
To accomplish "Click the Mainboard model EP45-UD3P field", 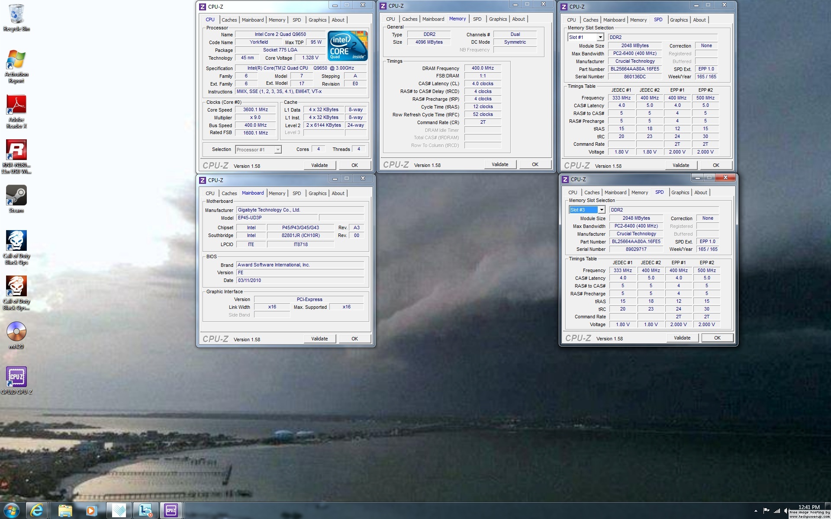I will click(x=276, y=218).
